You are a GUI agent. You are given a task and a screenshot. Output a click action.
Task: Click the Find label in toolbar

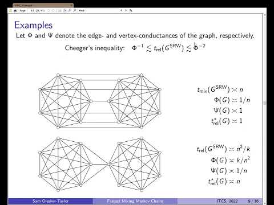82,11
